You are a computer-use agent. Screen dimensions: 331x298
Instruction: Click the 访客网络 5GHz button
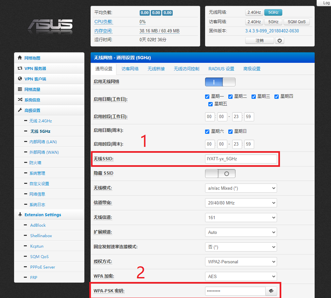[x=273, y=22]
